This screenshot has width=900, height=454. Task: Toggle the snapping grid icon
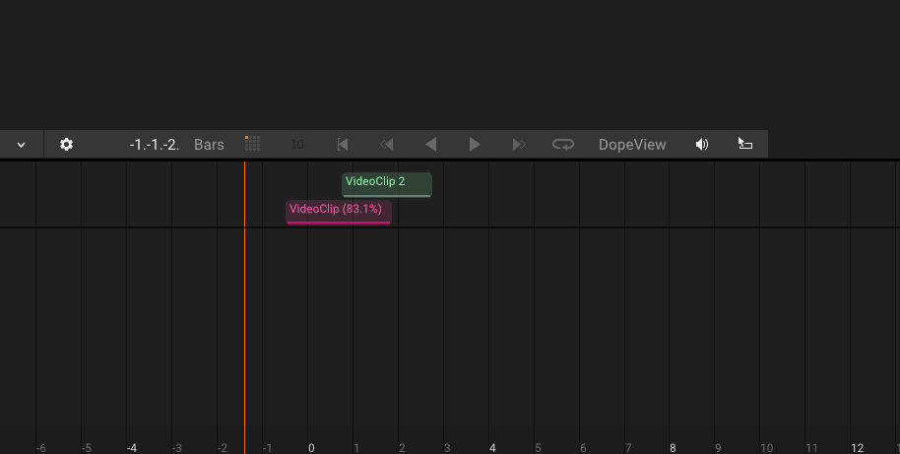[252, 144]
